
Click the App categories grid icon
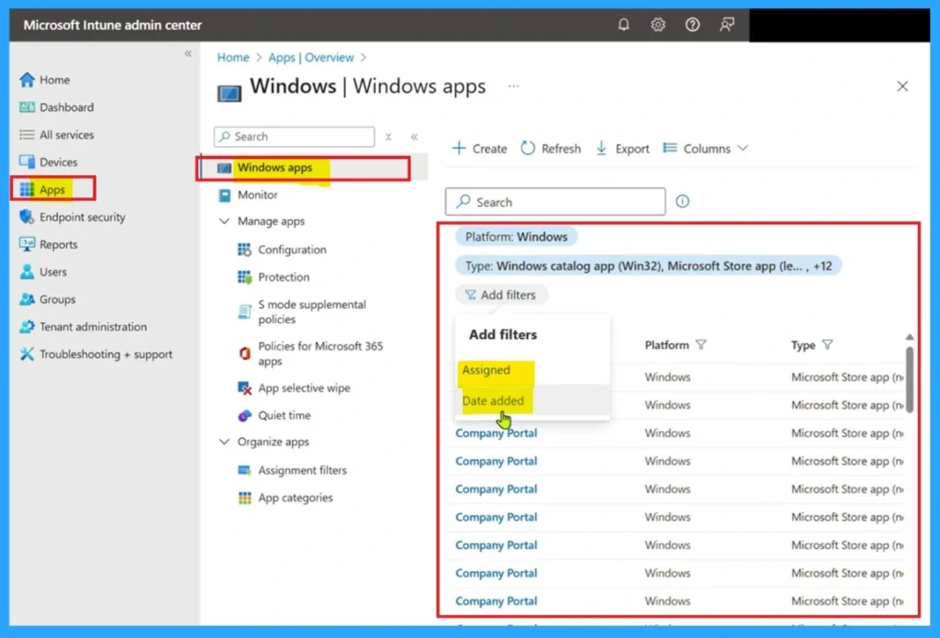(x=244, y=498)
